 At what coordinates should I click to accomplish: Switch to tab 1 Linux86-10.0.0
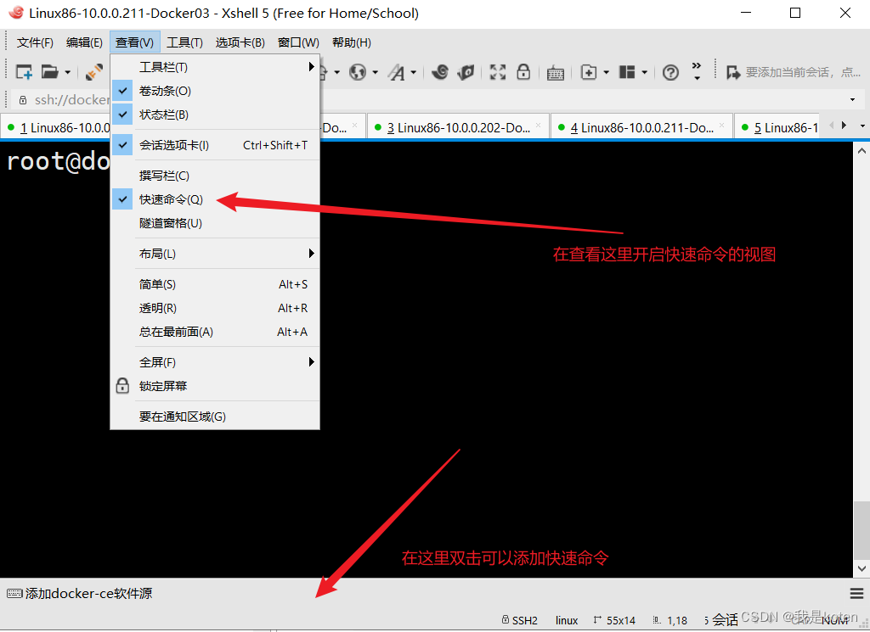[55, 127]
